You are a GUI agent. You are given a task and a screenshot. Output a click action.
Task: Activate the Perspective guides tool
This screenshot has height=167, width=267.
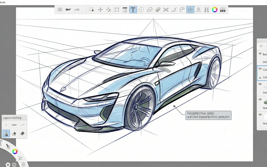coord(190,10)
